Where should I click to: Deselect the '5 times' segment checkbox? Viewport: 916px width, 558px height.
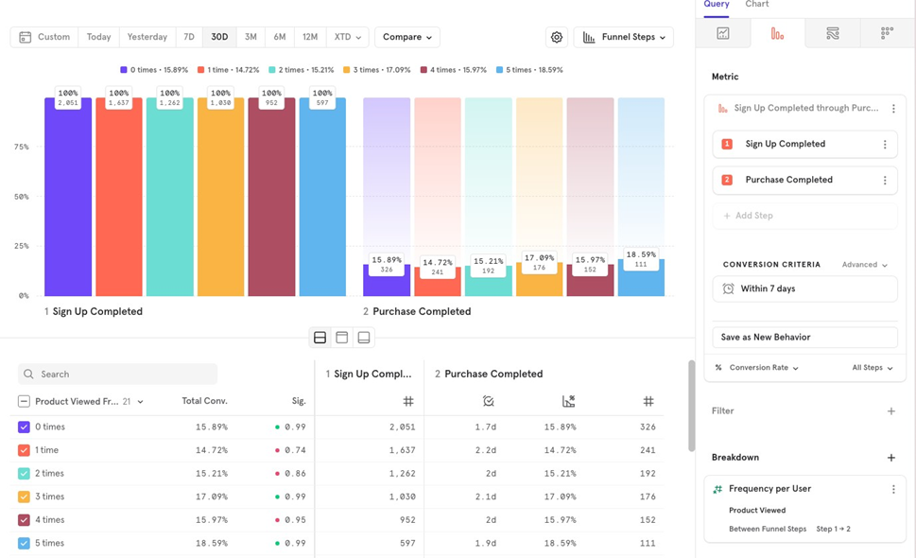click(25, 544)
